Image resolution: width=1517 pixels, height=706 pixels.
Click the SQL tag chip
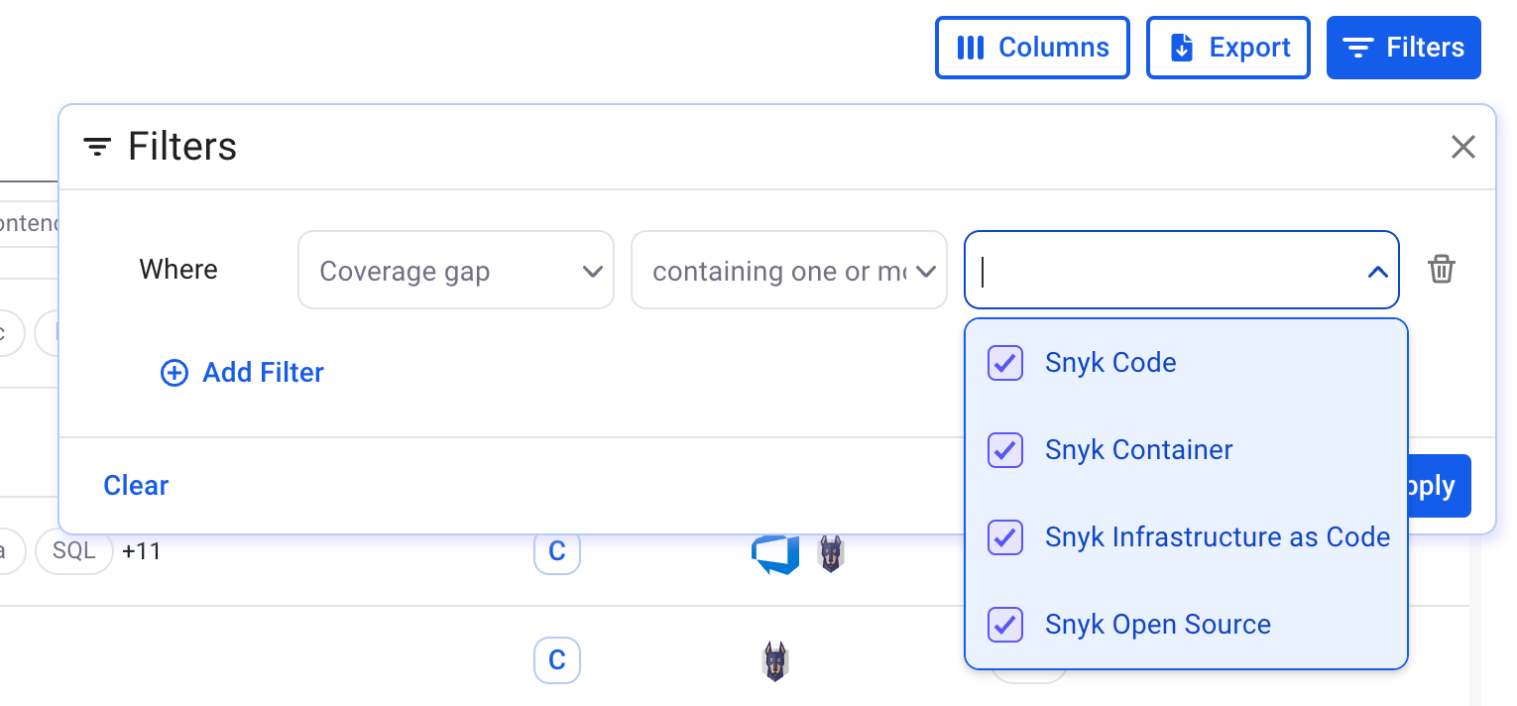pos(74,551)
